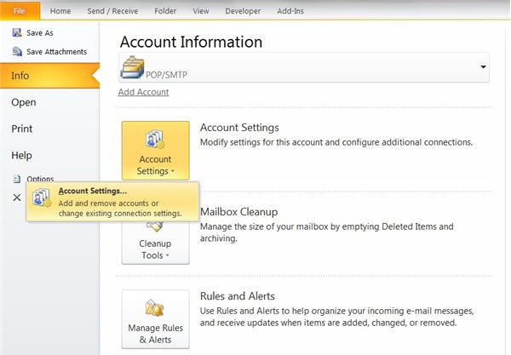Click the Account Settings popup entry icon
The image size is (511, 355).
[42, 198]
